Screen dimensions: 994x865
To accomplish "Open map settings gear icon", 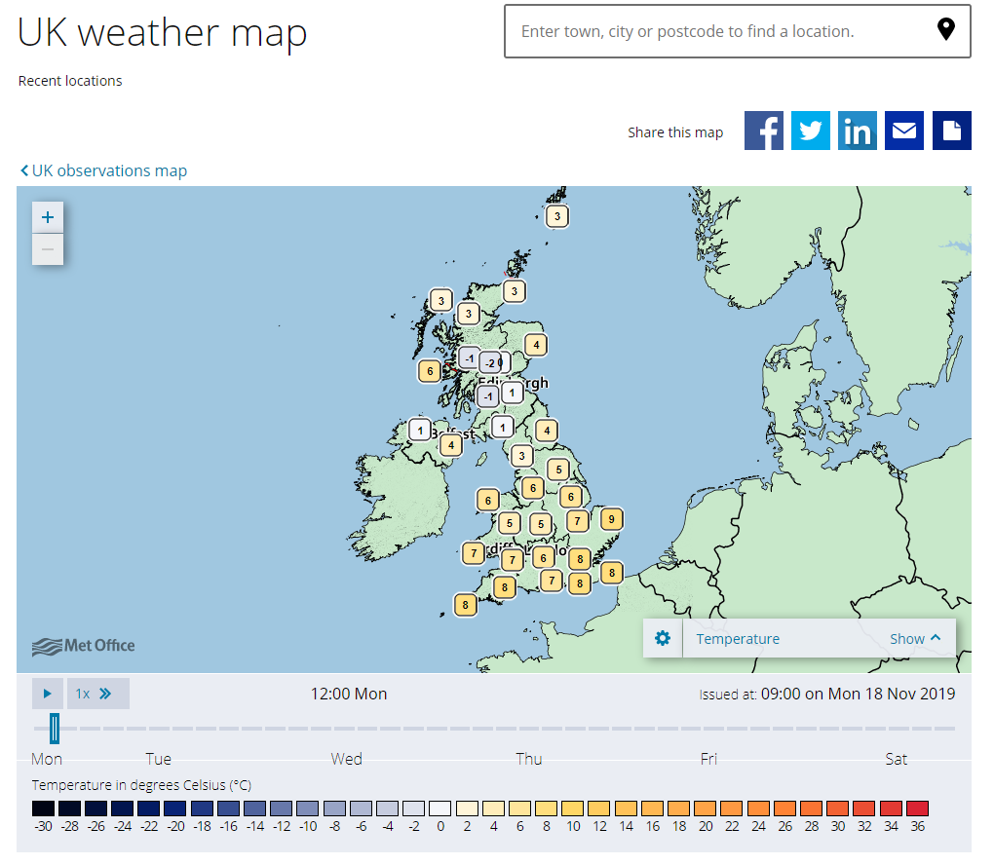I will pyautogui.click(x=663, y=639).
